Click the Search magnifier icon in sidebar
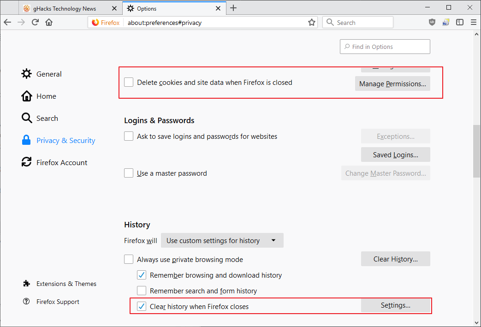Viewport: 481px width, 327px height. [27, 118]
